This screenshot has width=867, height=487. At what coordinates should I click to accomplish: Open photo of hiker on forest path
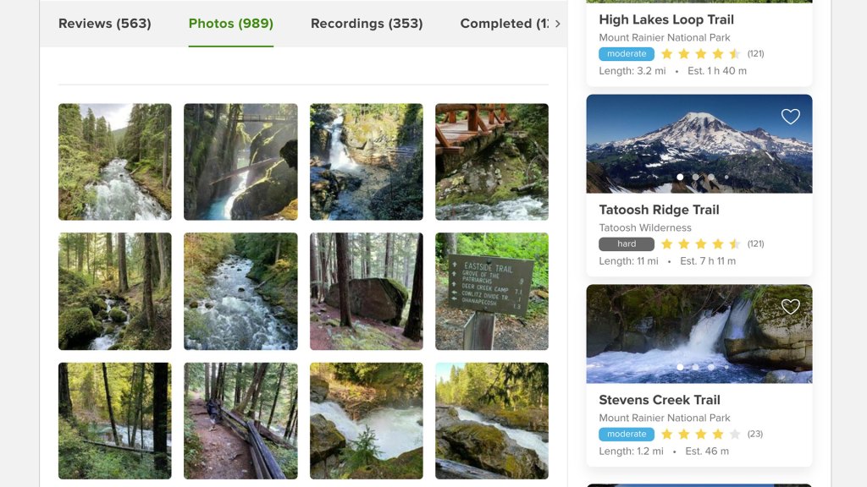tap(240, 420)
